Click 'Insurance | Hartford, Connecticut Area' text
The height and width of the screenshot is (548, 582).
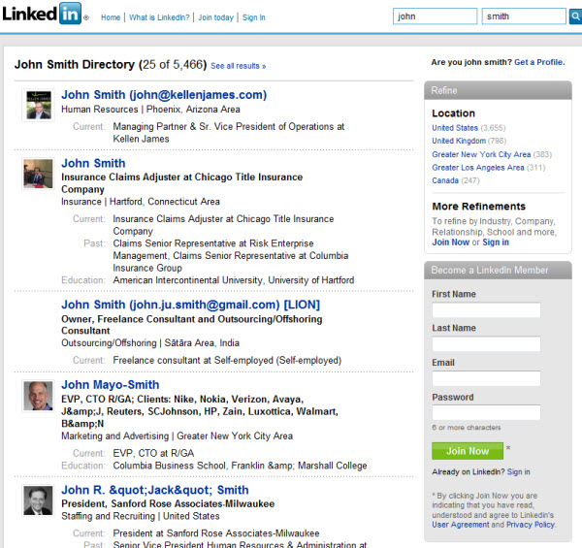point(141,202)
